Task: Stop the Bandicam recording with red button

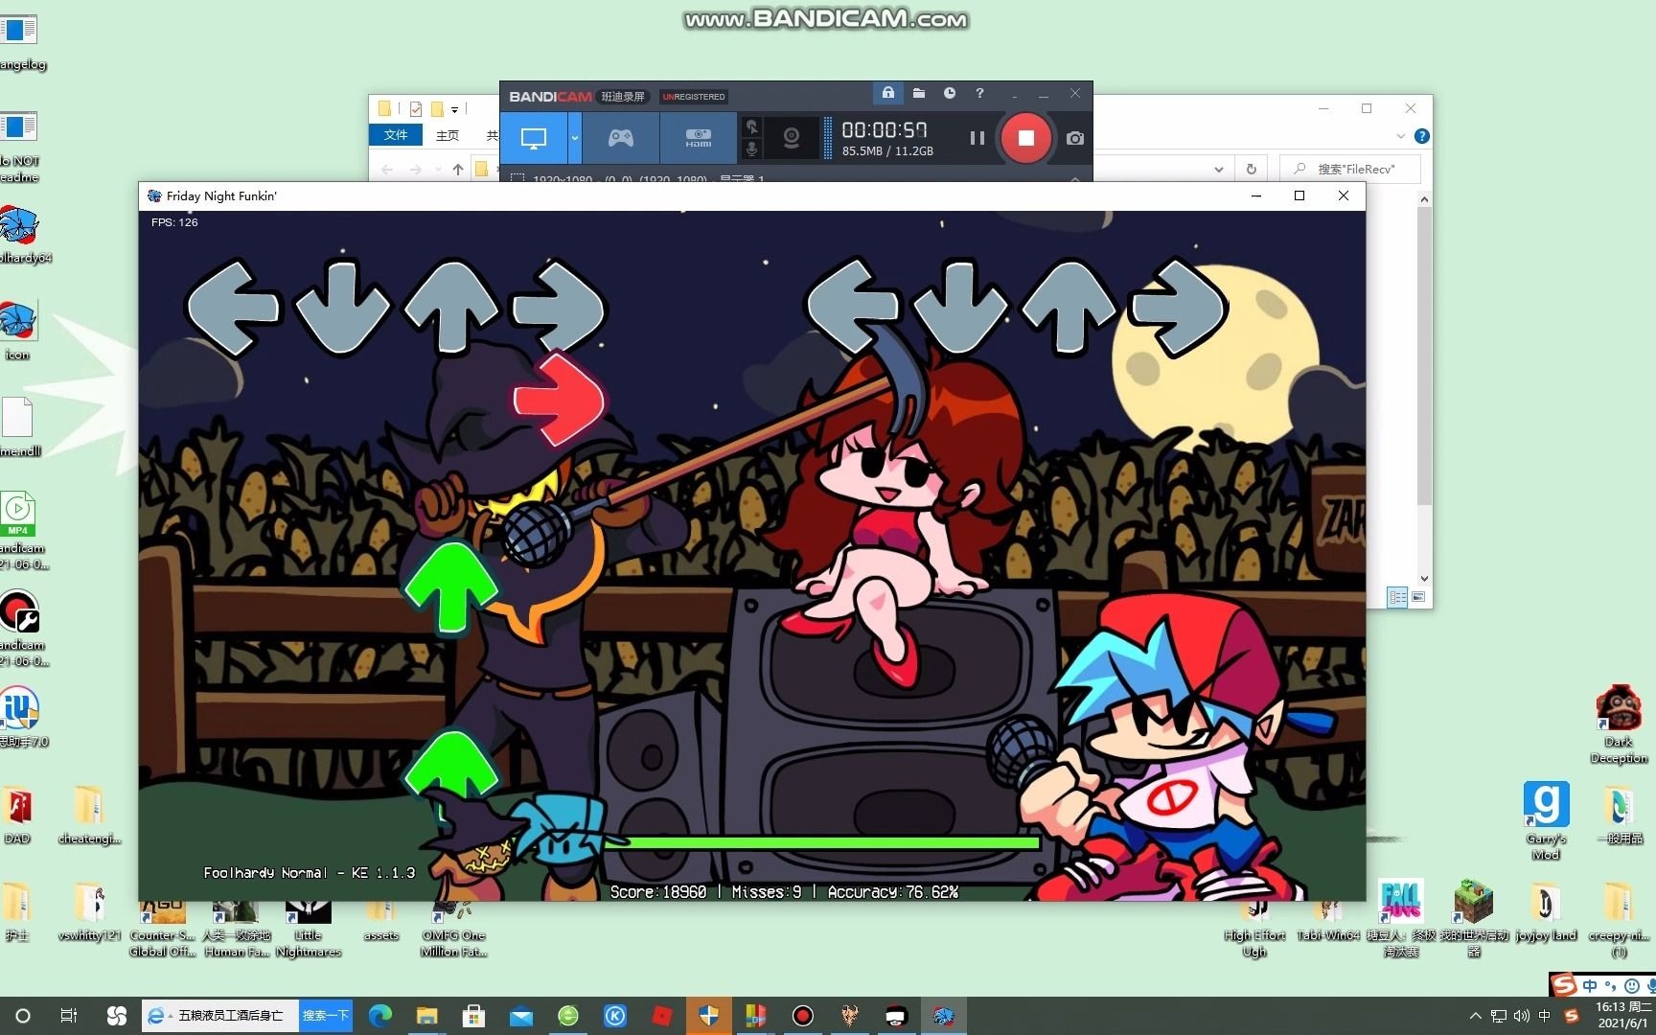Action: [1025, 138]
